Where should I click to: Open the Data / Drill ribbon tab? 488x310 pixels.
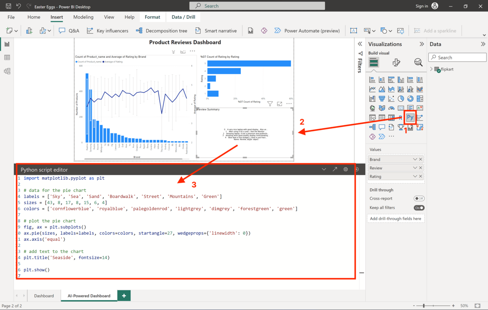(x=183, y=17)
